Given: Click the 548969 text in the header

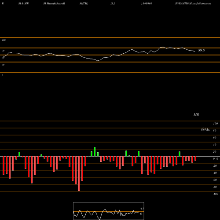Looking at the screenshot, I should tap(147, 4).
